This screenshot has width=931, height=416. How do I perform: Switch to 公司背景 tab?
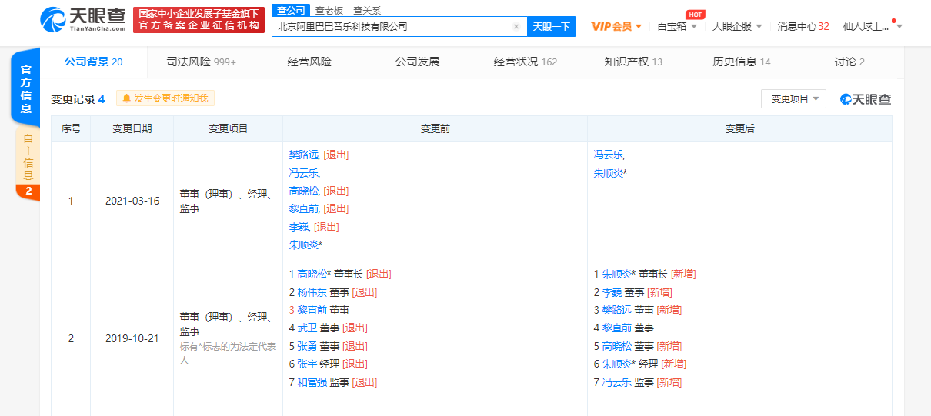click(93, 62)
